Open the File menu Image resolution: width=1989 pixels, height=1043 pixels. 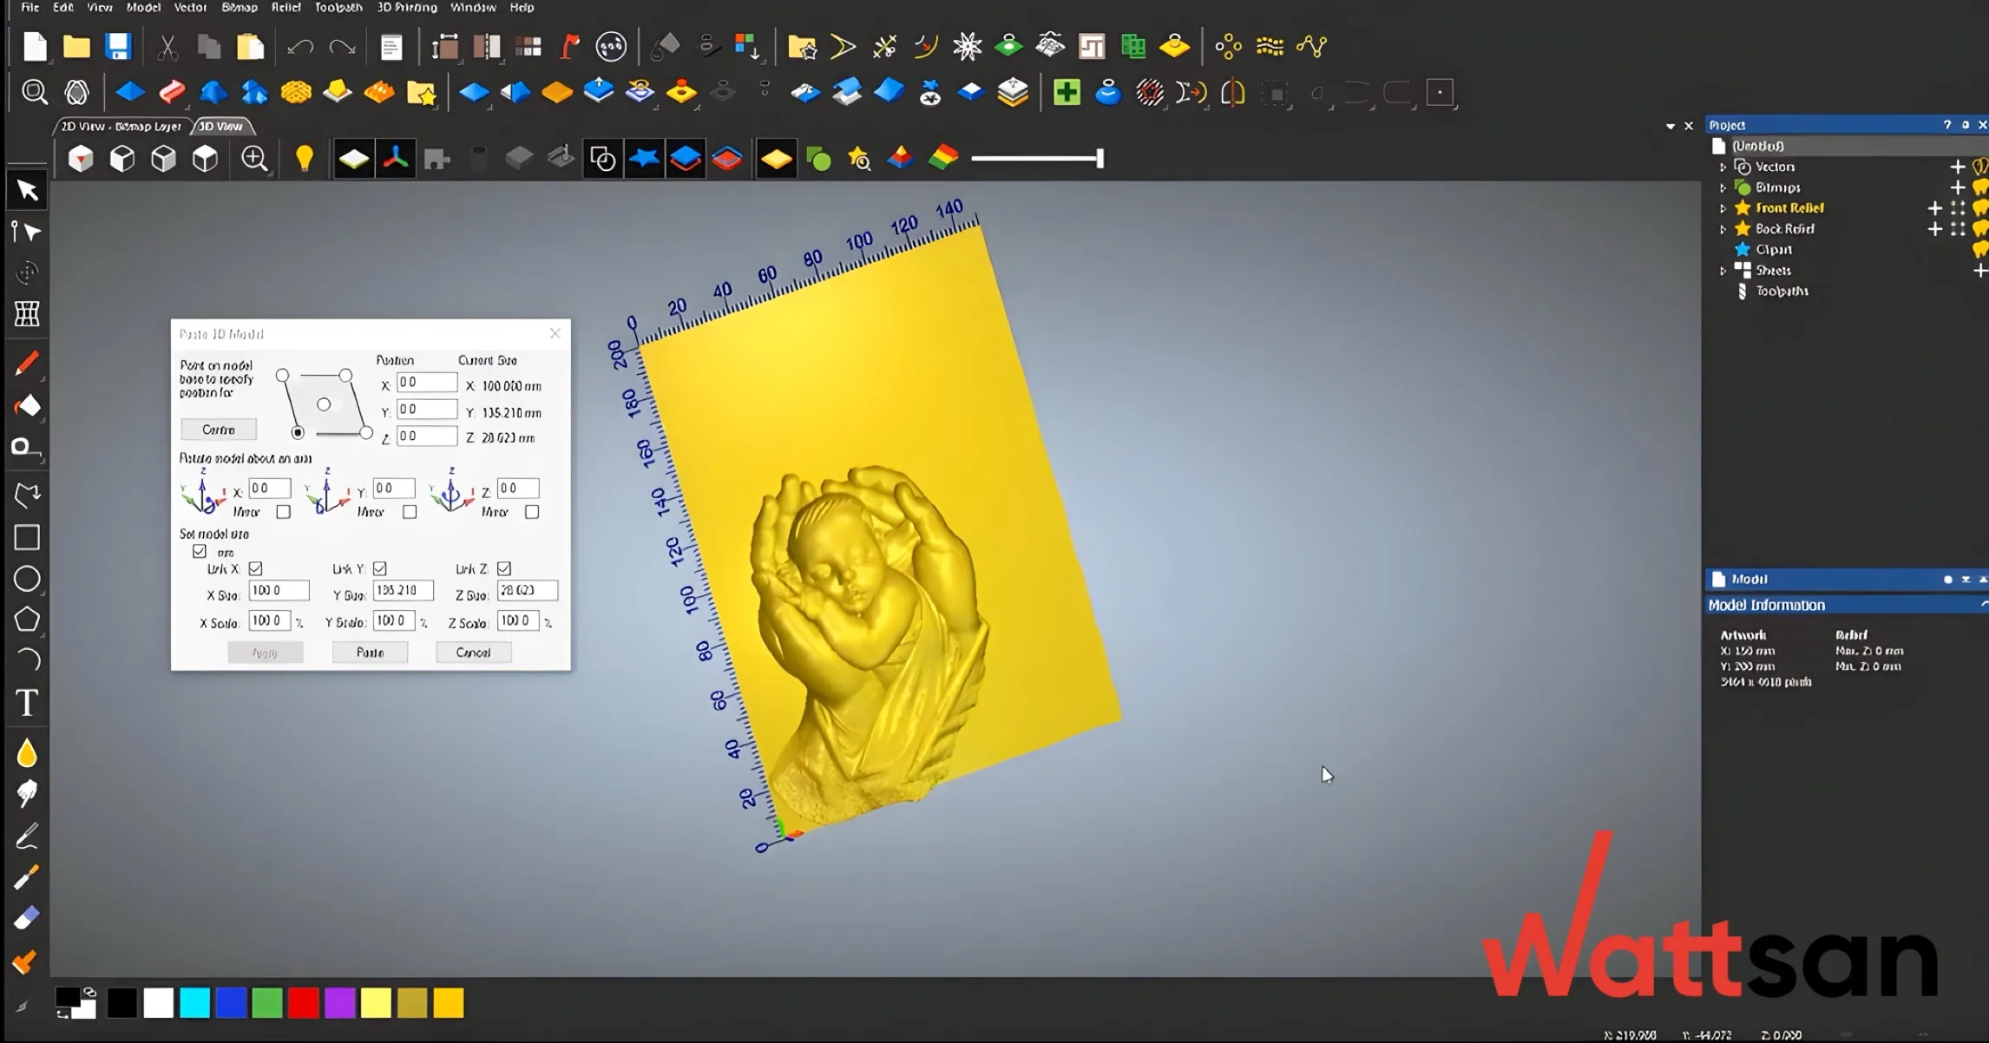click(x=30, y=7)
